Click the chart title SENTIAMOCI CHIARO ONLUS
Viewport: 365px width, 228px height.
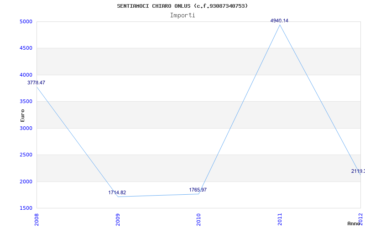[182, 6]
